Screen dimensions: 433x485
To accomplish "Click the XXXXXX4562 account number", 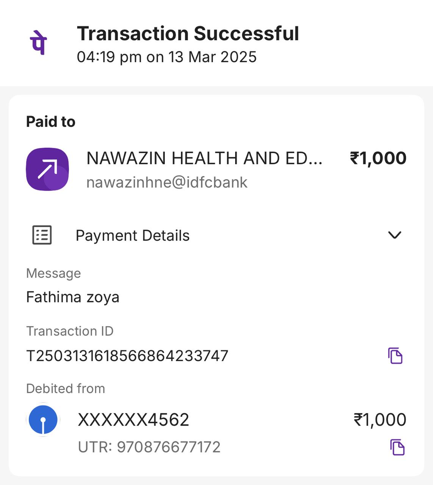I will (x=133, y=420).
